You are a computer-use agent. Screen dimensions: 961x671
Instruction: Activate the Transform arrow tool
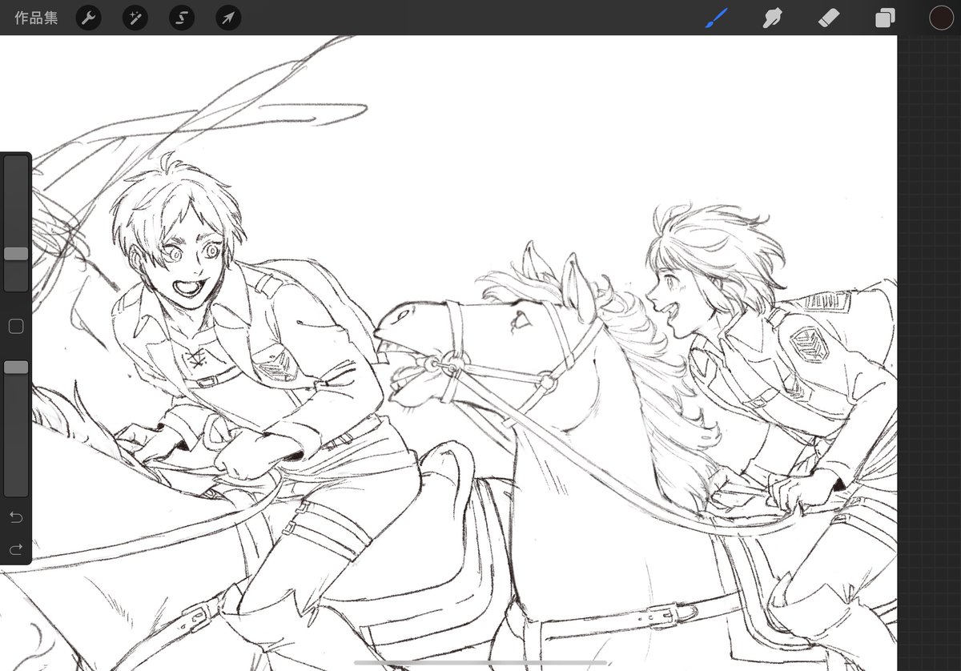coord(228,18)
